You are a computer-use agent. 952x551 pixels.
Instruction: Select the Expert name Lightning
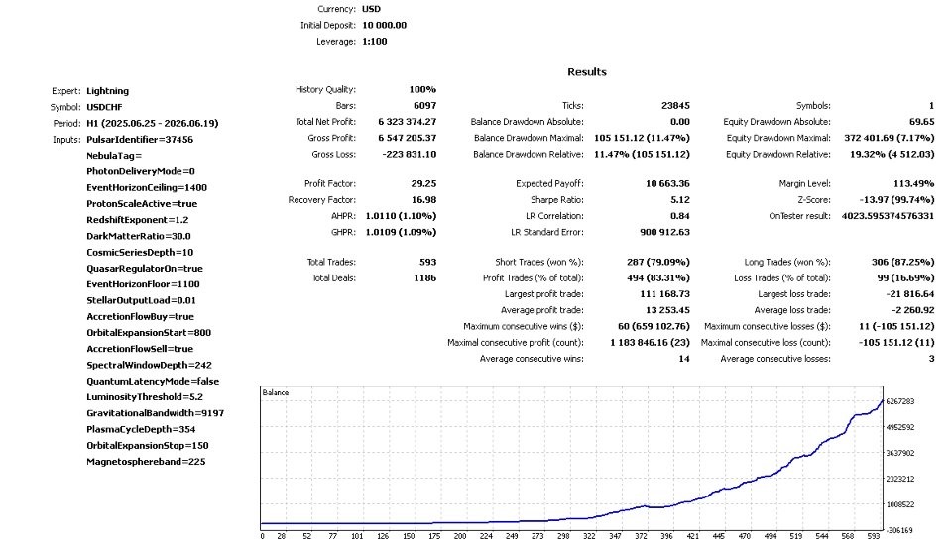(x=107, y=91)
